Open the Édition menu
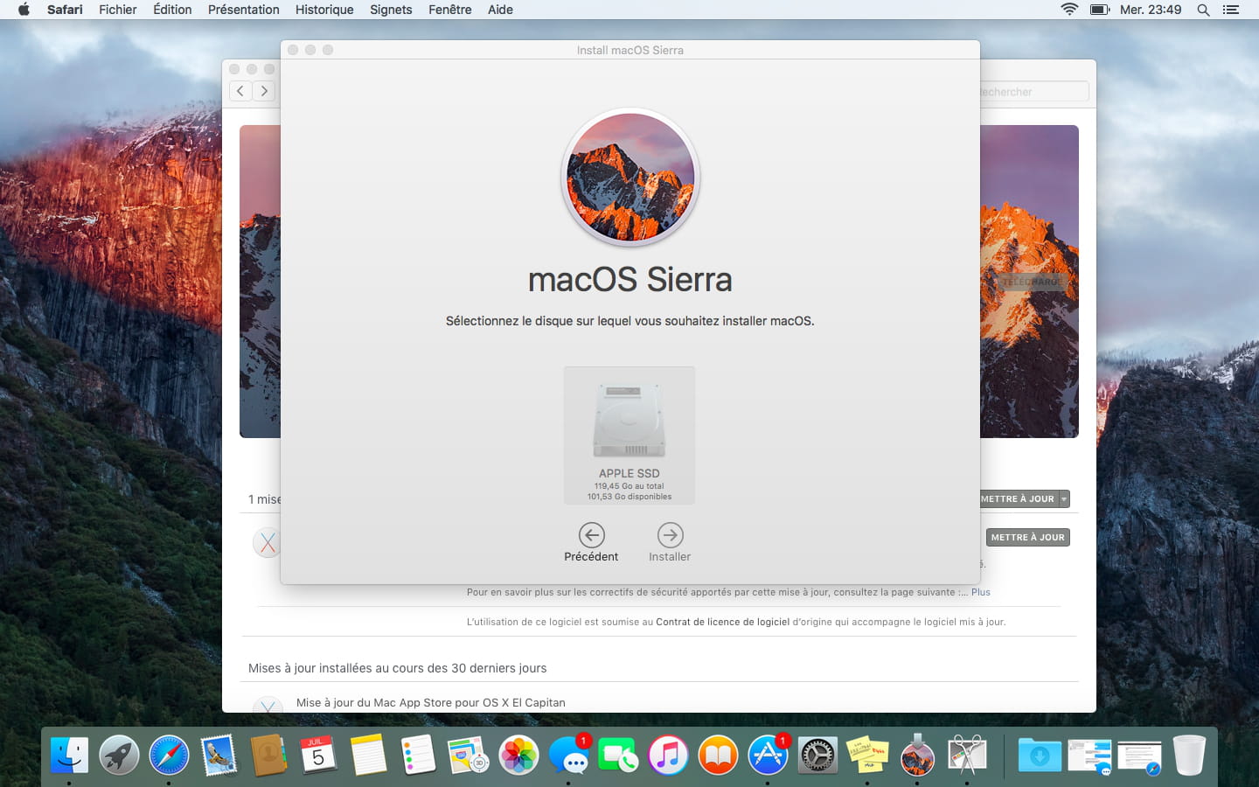Viewport: 1259px width, 787px height. tap(172, 10)
